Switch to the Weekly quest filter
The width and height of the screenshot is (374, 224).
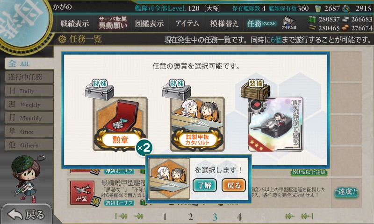pos(29,104)
